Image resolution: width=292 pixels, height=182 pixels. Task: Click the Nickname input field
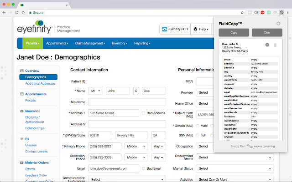coord(127,102)
